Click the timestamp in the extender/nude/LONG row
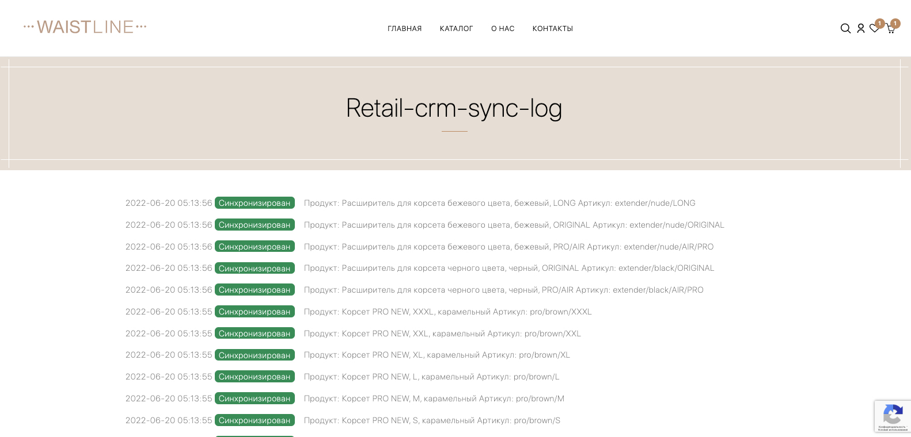The height and width of the screenshot is (437, 911). pos(169,203)
